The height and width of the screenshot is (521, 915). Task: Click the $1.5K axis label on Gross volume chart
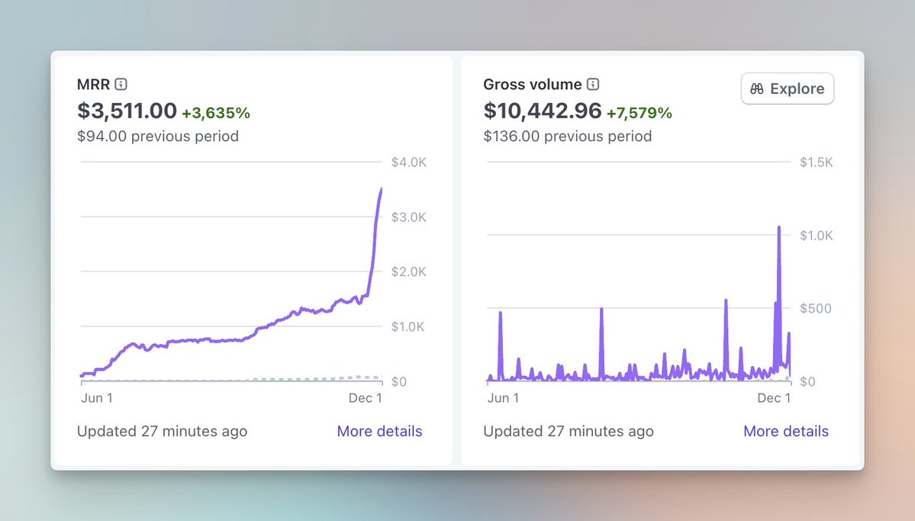coord(816,162)
